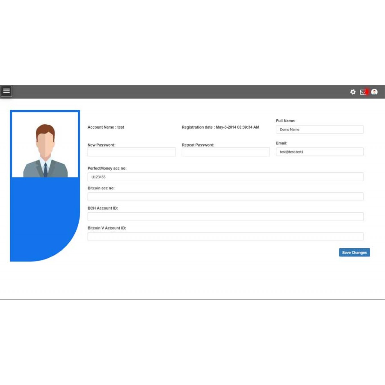Click the Registration date text

click(x=220, y=127)
